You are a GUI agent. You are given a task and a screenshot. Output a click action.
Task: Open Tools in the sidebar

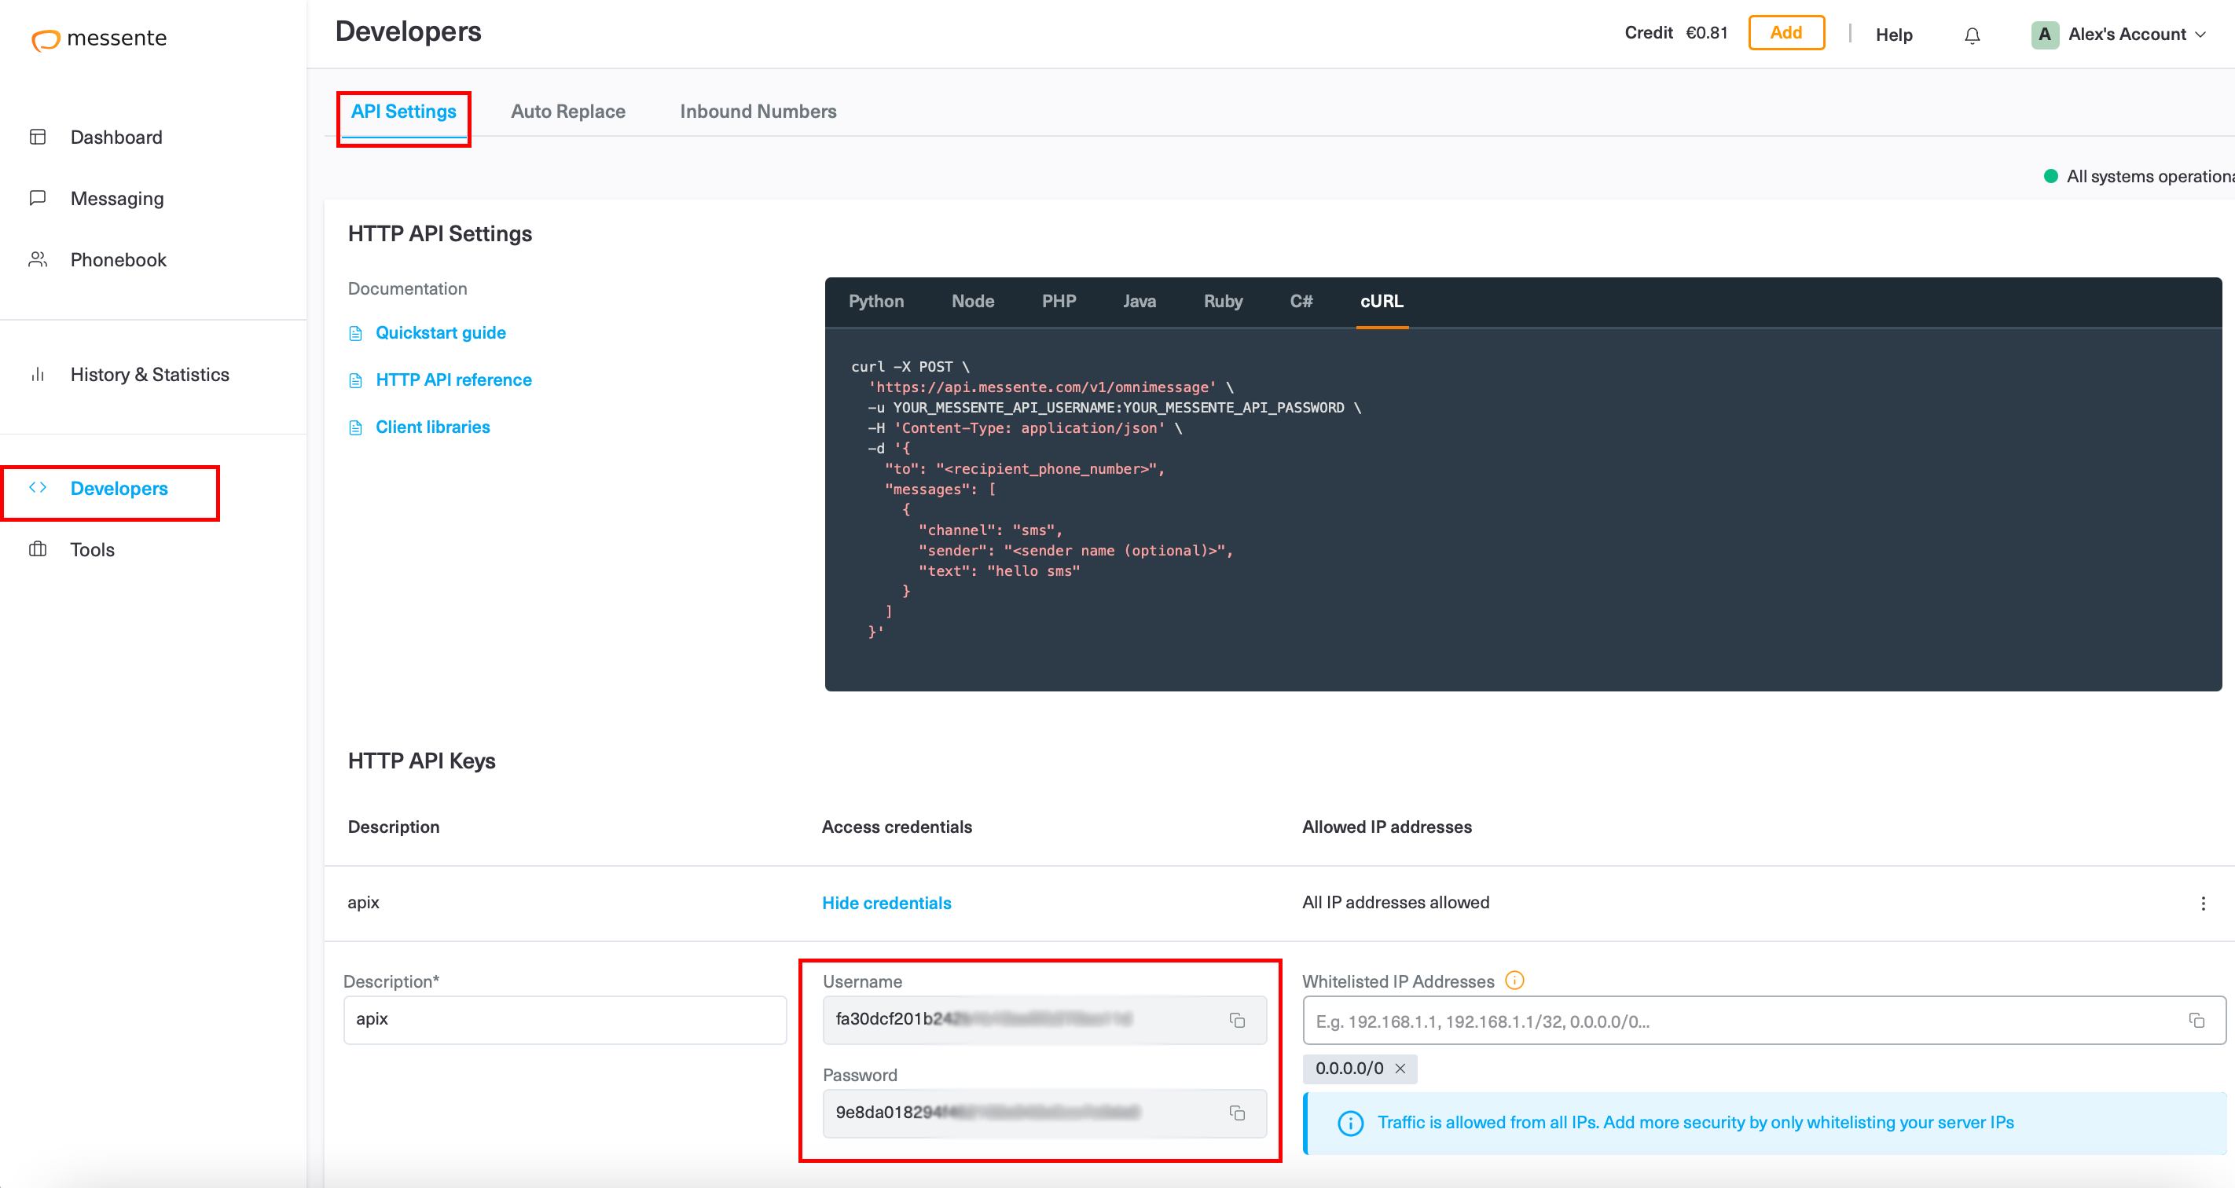[92, 550]
